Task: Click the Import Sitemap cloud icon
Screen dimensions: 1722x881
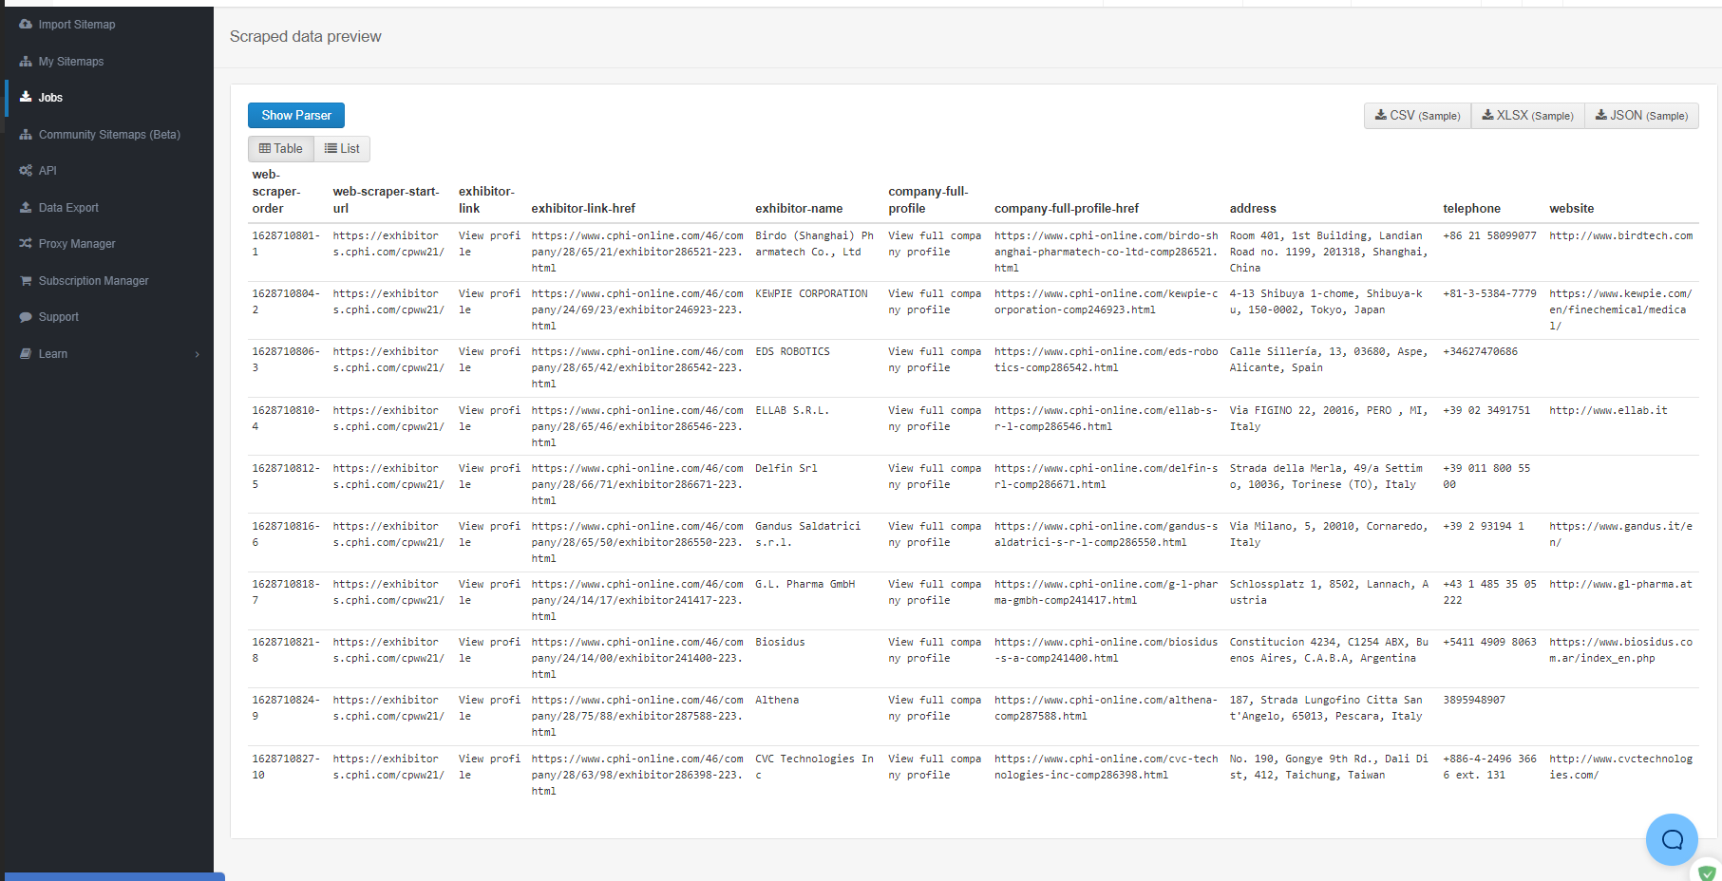Action: 26,25
